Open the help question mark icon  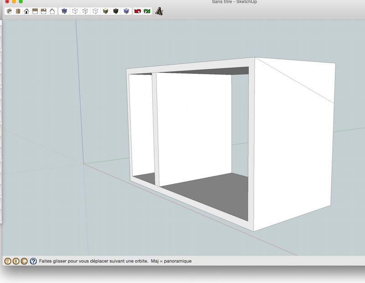point(33,261)
